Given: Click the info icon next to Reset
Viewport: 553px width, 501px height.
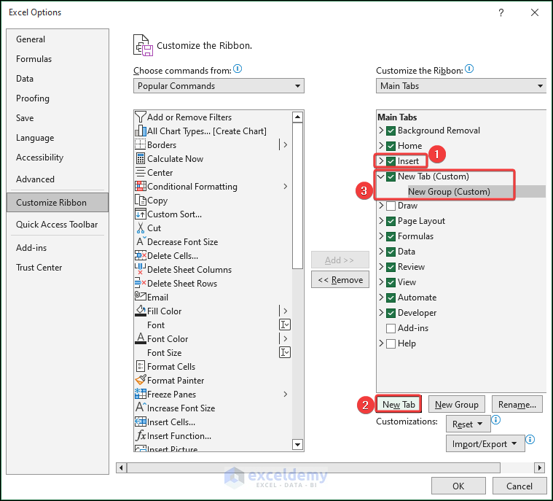Looking at the screenshot, I should (x=496, y=419).
